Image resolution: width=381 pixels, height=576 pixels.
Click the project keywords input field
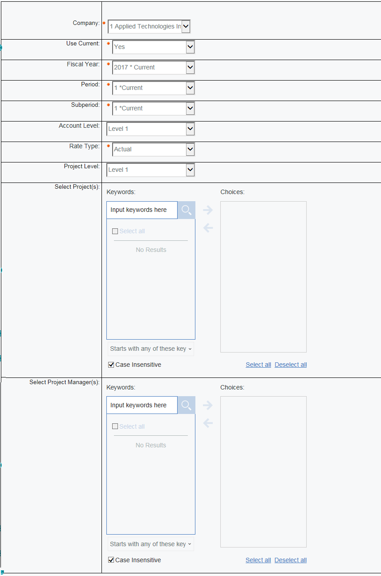point(142,210)
